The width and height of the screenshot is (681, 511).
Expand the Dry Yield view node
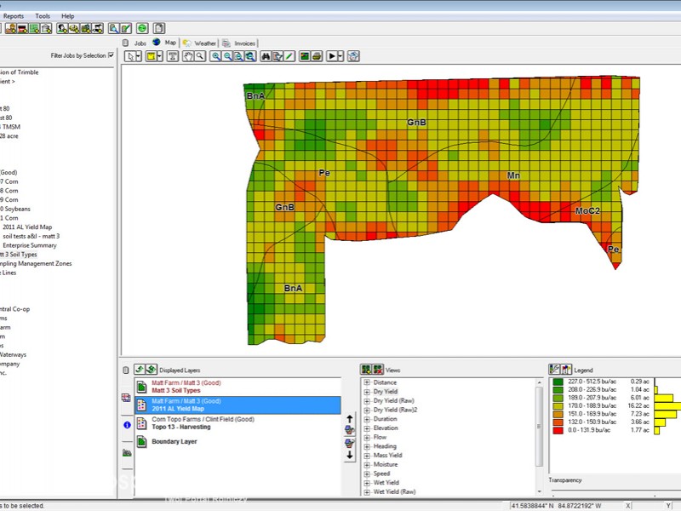[367, 392]
